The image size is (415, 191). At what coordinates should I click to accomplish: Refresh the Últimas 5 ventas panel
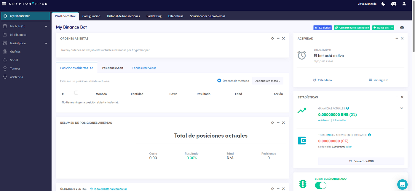pyautogui.click(x=273, y=189)
